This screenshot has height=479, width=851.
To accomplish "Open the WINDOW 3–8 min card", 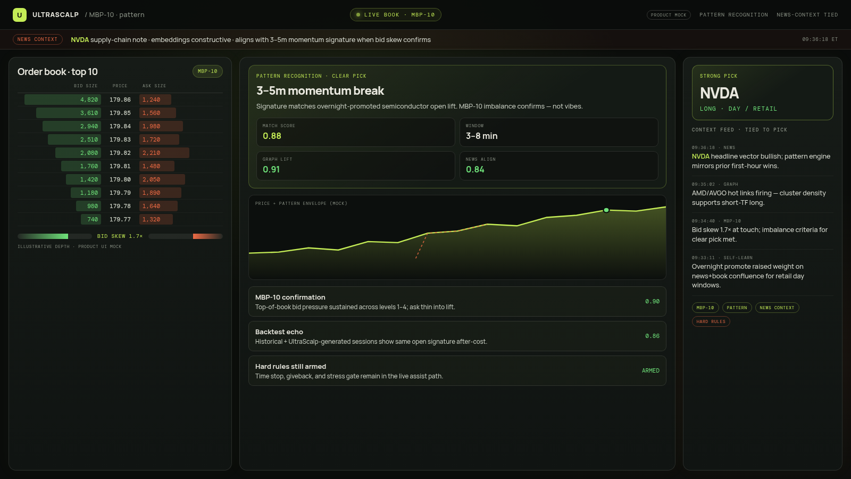I will tap(559, 132).
